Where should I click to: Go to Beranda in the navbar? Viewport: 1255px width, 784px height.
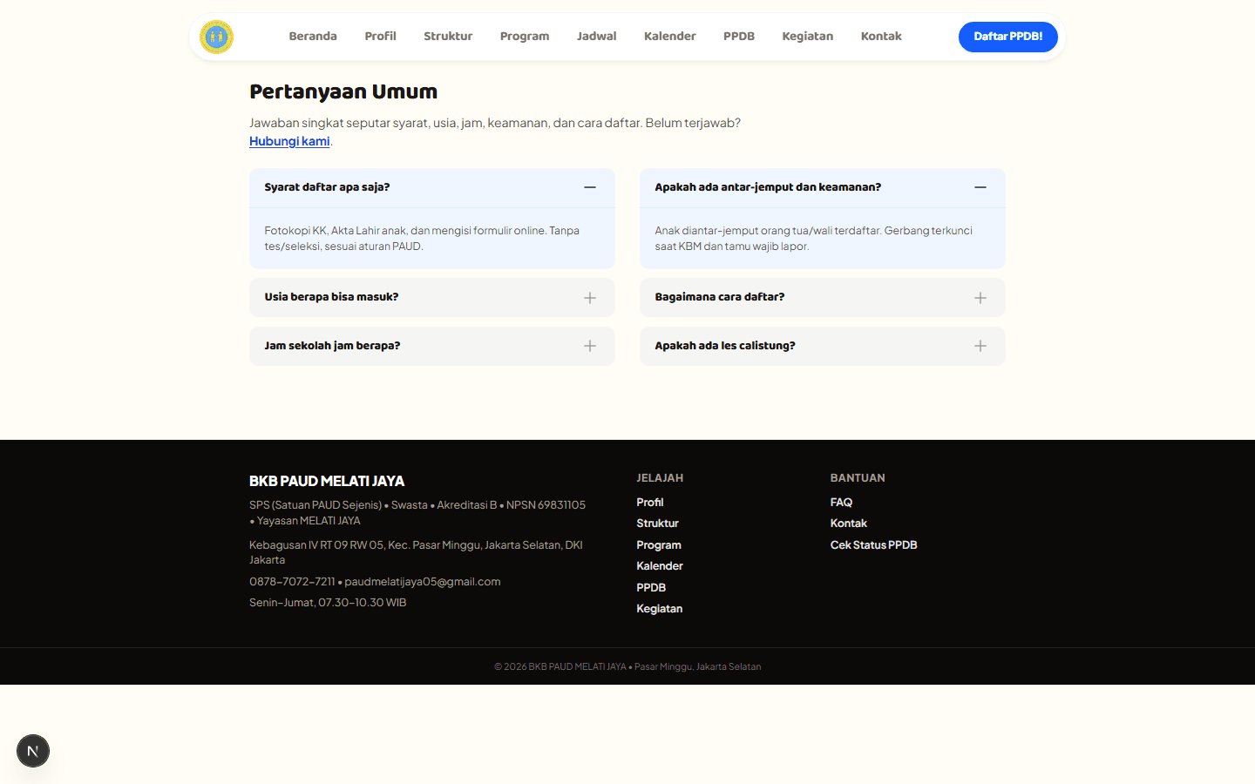[x=313, y=37]
